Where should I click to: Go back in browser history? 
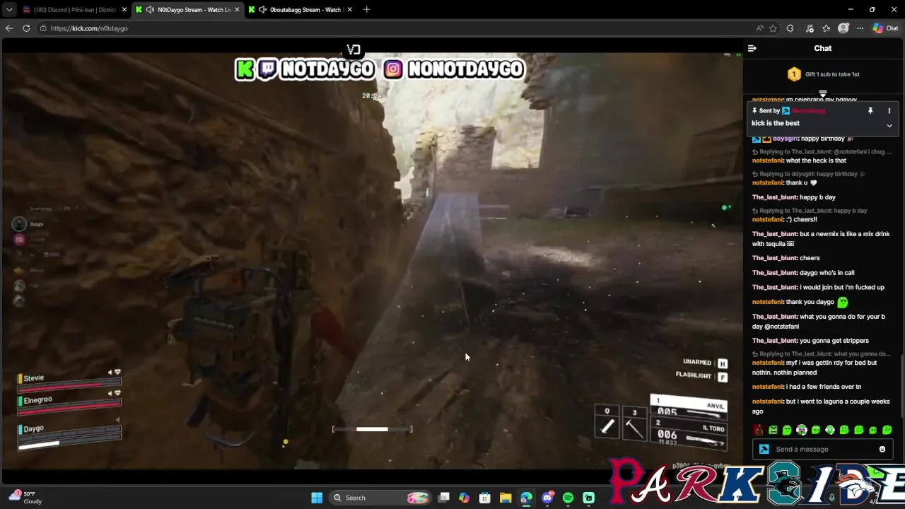pos(9,28)
